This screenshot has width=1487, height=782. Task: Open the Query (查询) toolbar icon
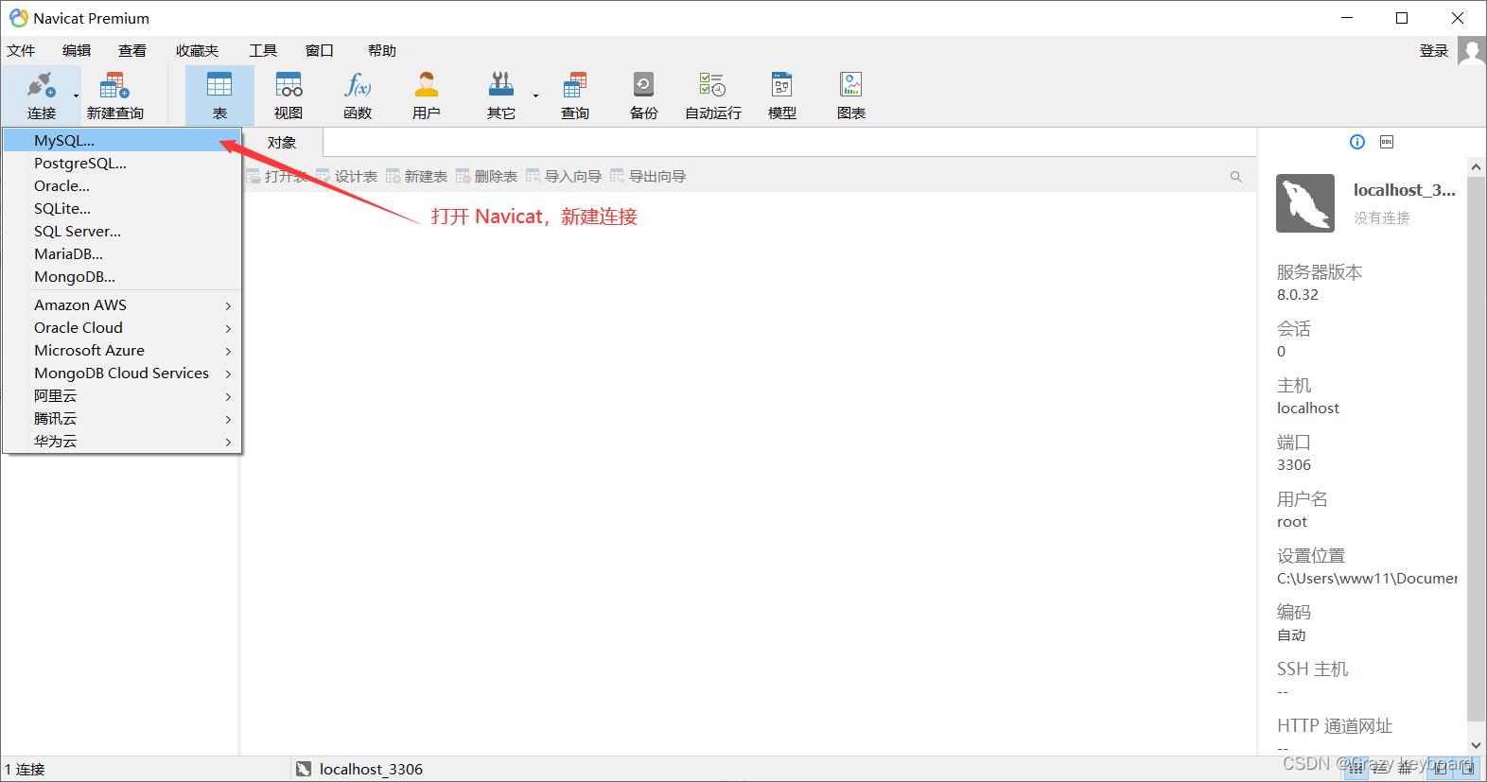point(575,95)
